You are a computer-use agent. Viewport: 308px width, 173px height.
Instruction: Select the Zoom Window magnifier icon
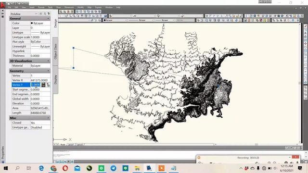click(x=74, y=16)
